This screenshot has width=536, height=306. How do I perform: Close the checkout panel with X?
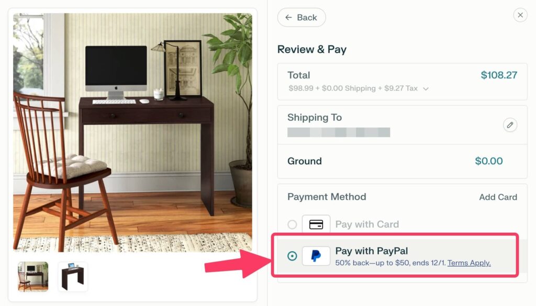click(520, 15)
